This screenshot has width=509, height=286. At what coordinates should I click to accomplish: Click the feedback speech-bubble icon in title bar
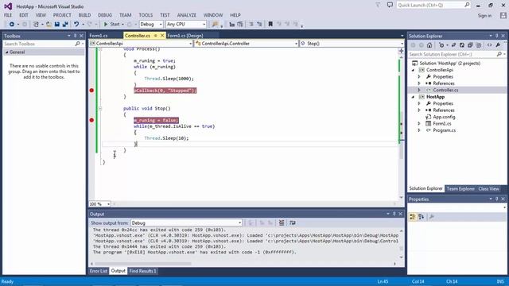coord(390,5)
